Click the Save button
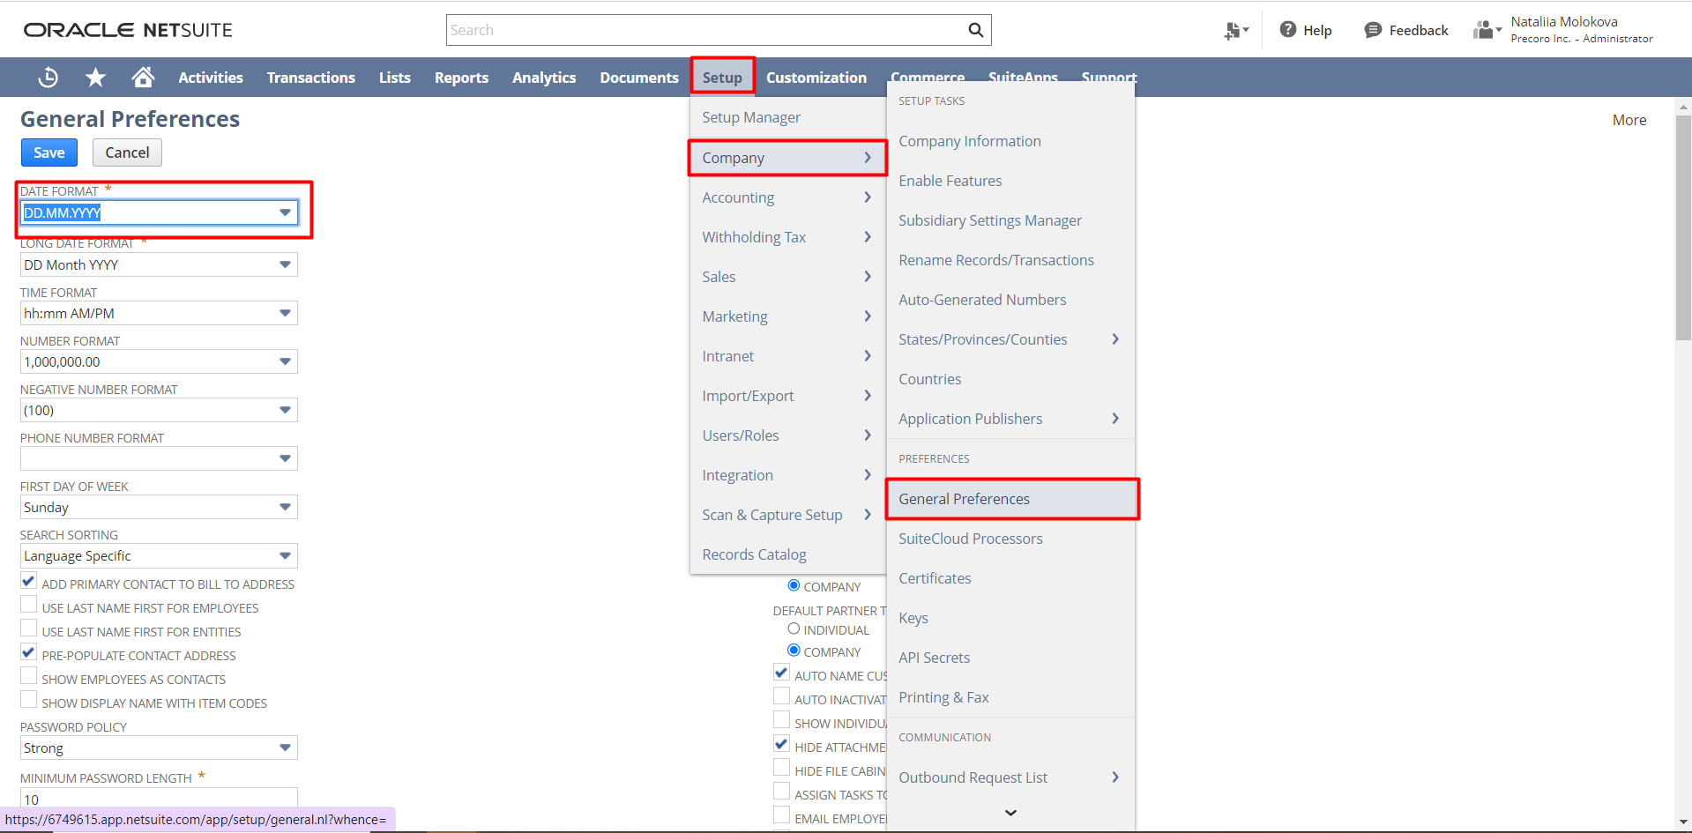Screen dimensions: 1692x833 tap(48, 152)
